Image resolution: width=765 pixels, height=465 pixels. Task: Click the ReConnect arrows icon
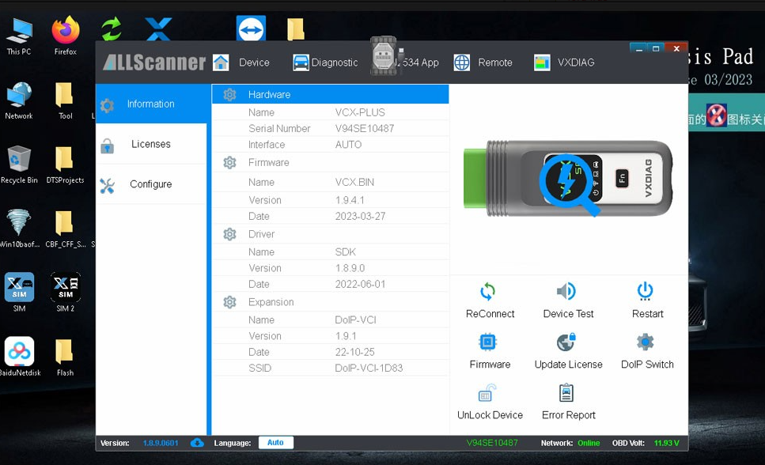tap(487, 291)
